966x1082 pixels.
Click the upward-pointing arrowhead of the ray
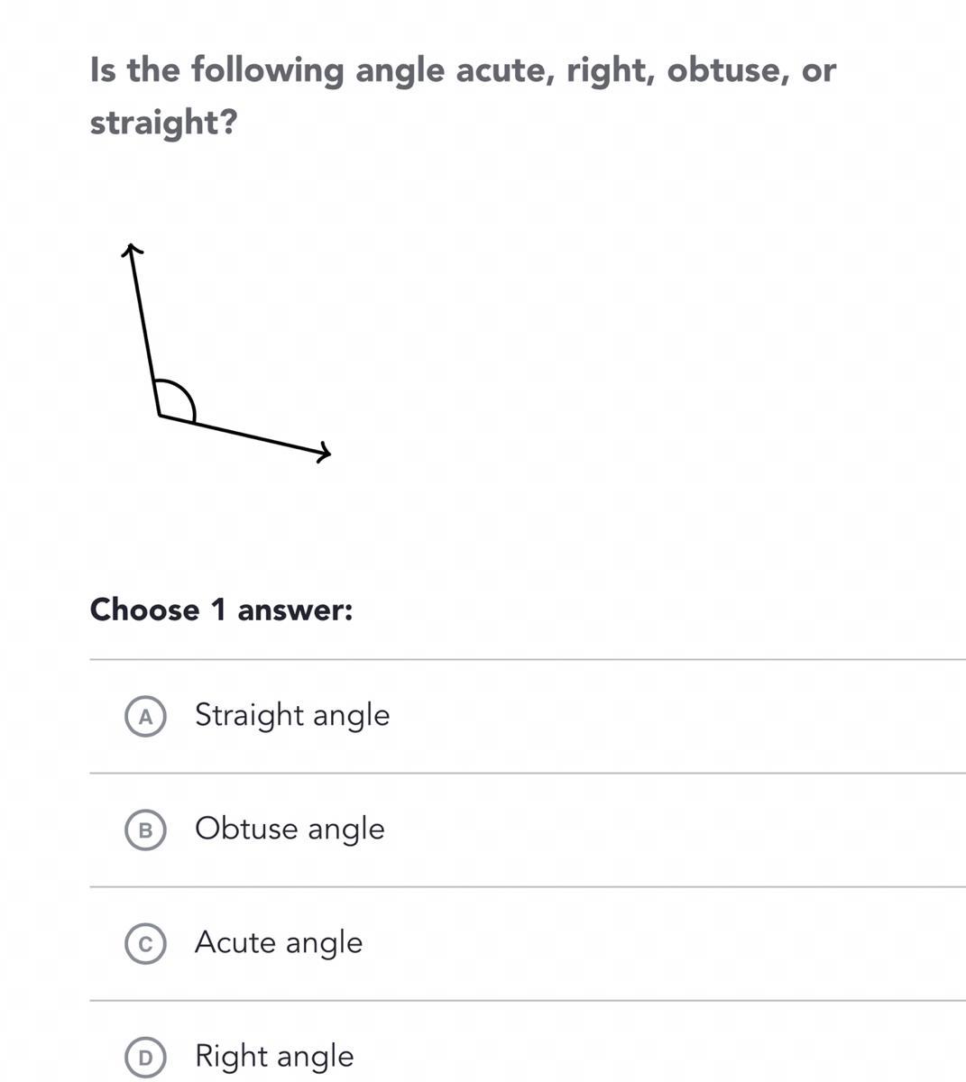point(132,250)
